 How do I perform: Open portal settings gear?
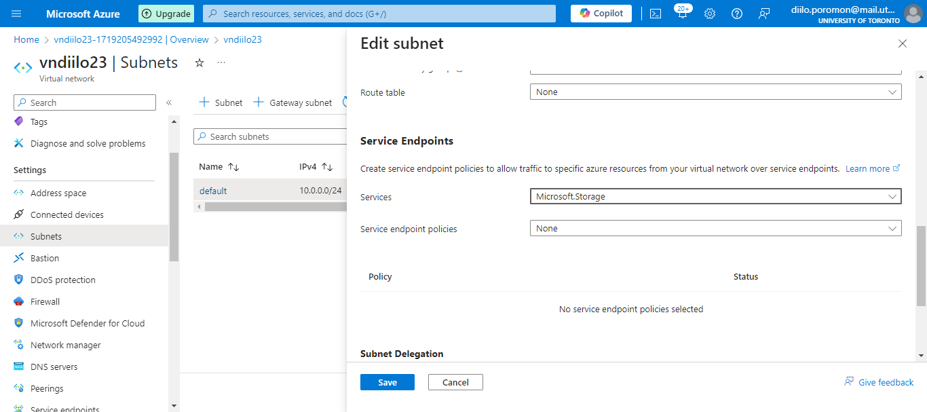pos(710,14)
